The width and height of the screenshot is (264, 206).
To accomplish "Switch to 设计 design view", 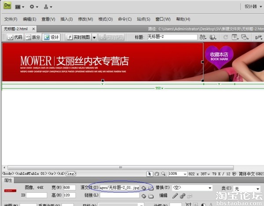I will point(51,37).
